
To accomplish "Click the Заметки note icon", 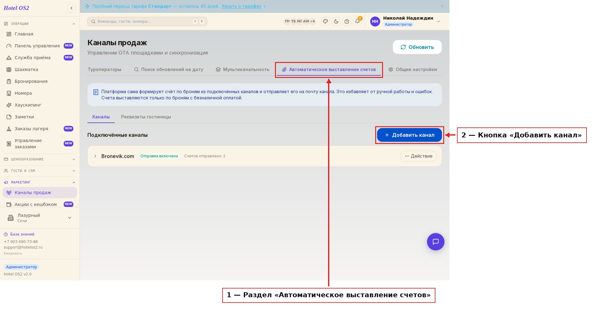I will pyautogui.click(x=9, y=117).
